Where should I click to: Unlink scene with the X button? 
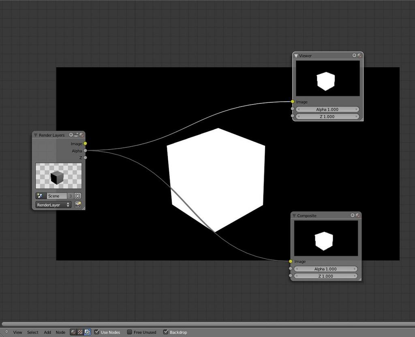[77, 196]
